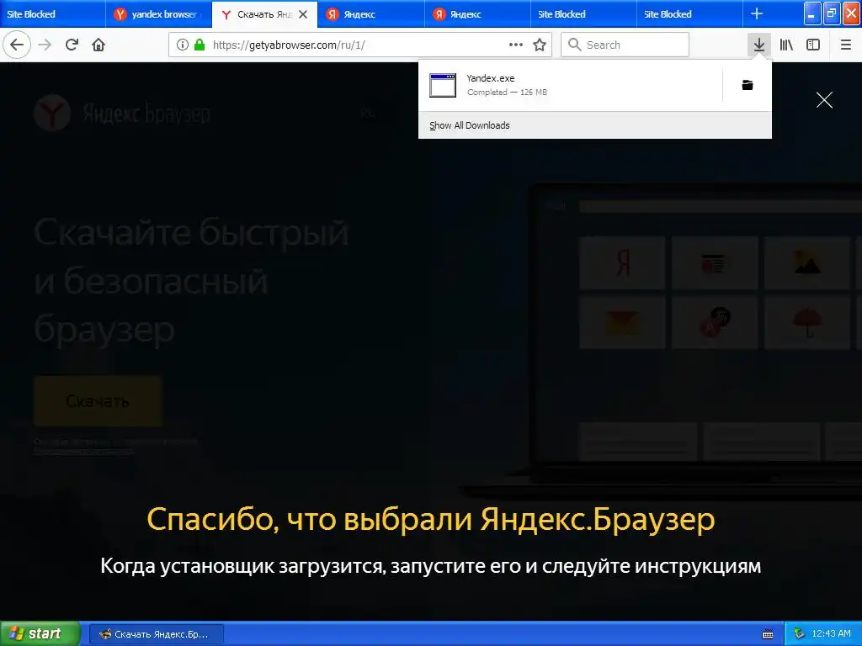The height and width of the screenshot is (646, 862).
Task: Show sidebars toolbar button
Action: (x=813, y=45)
